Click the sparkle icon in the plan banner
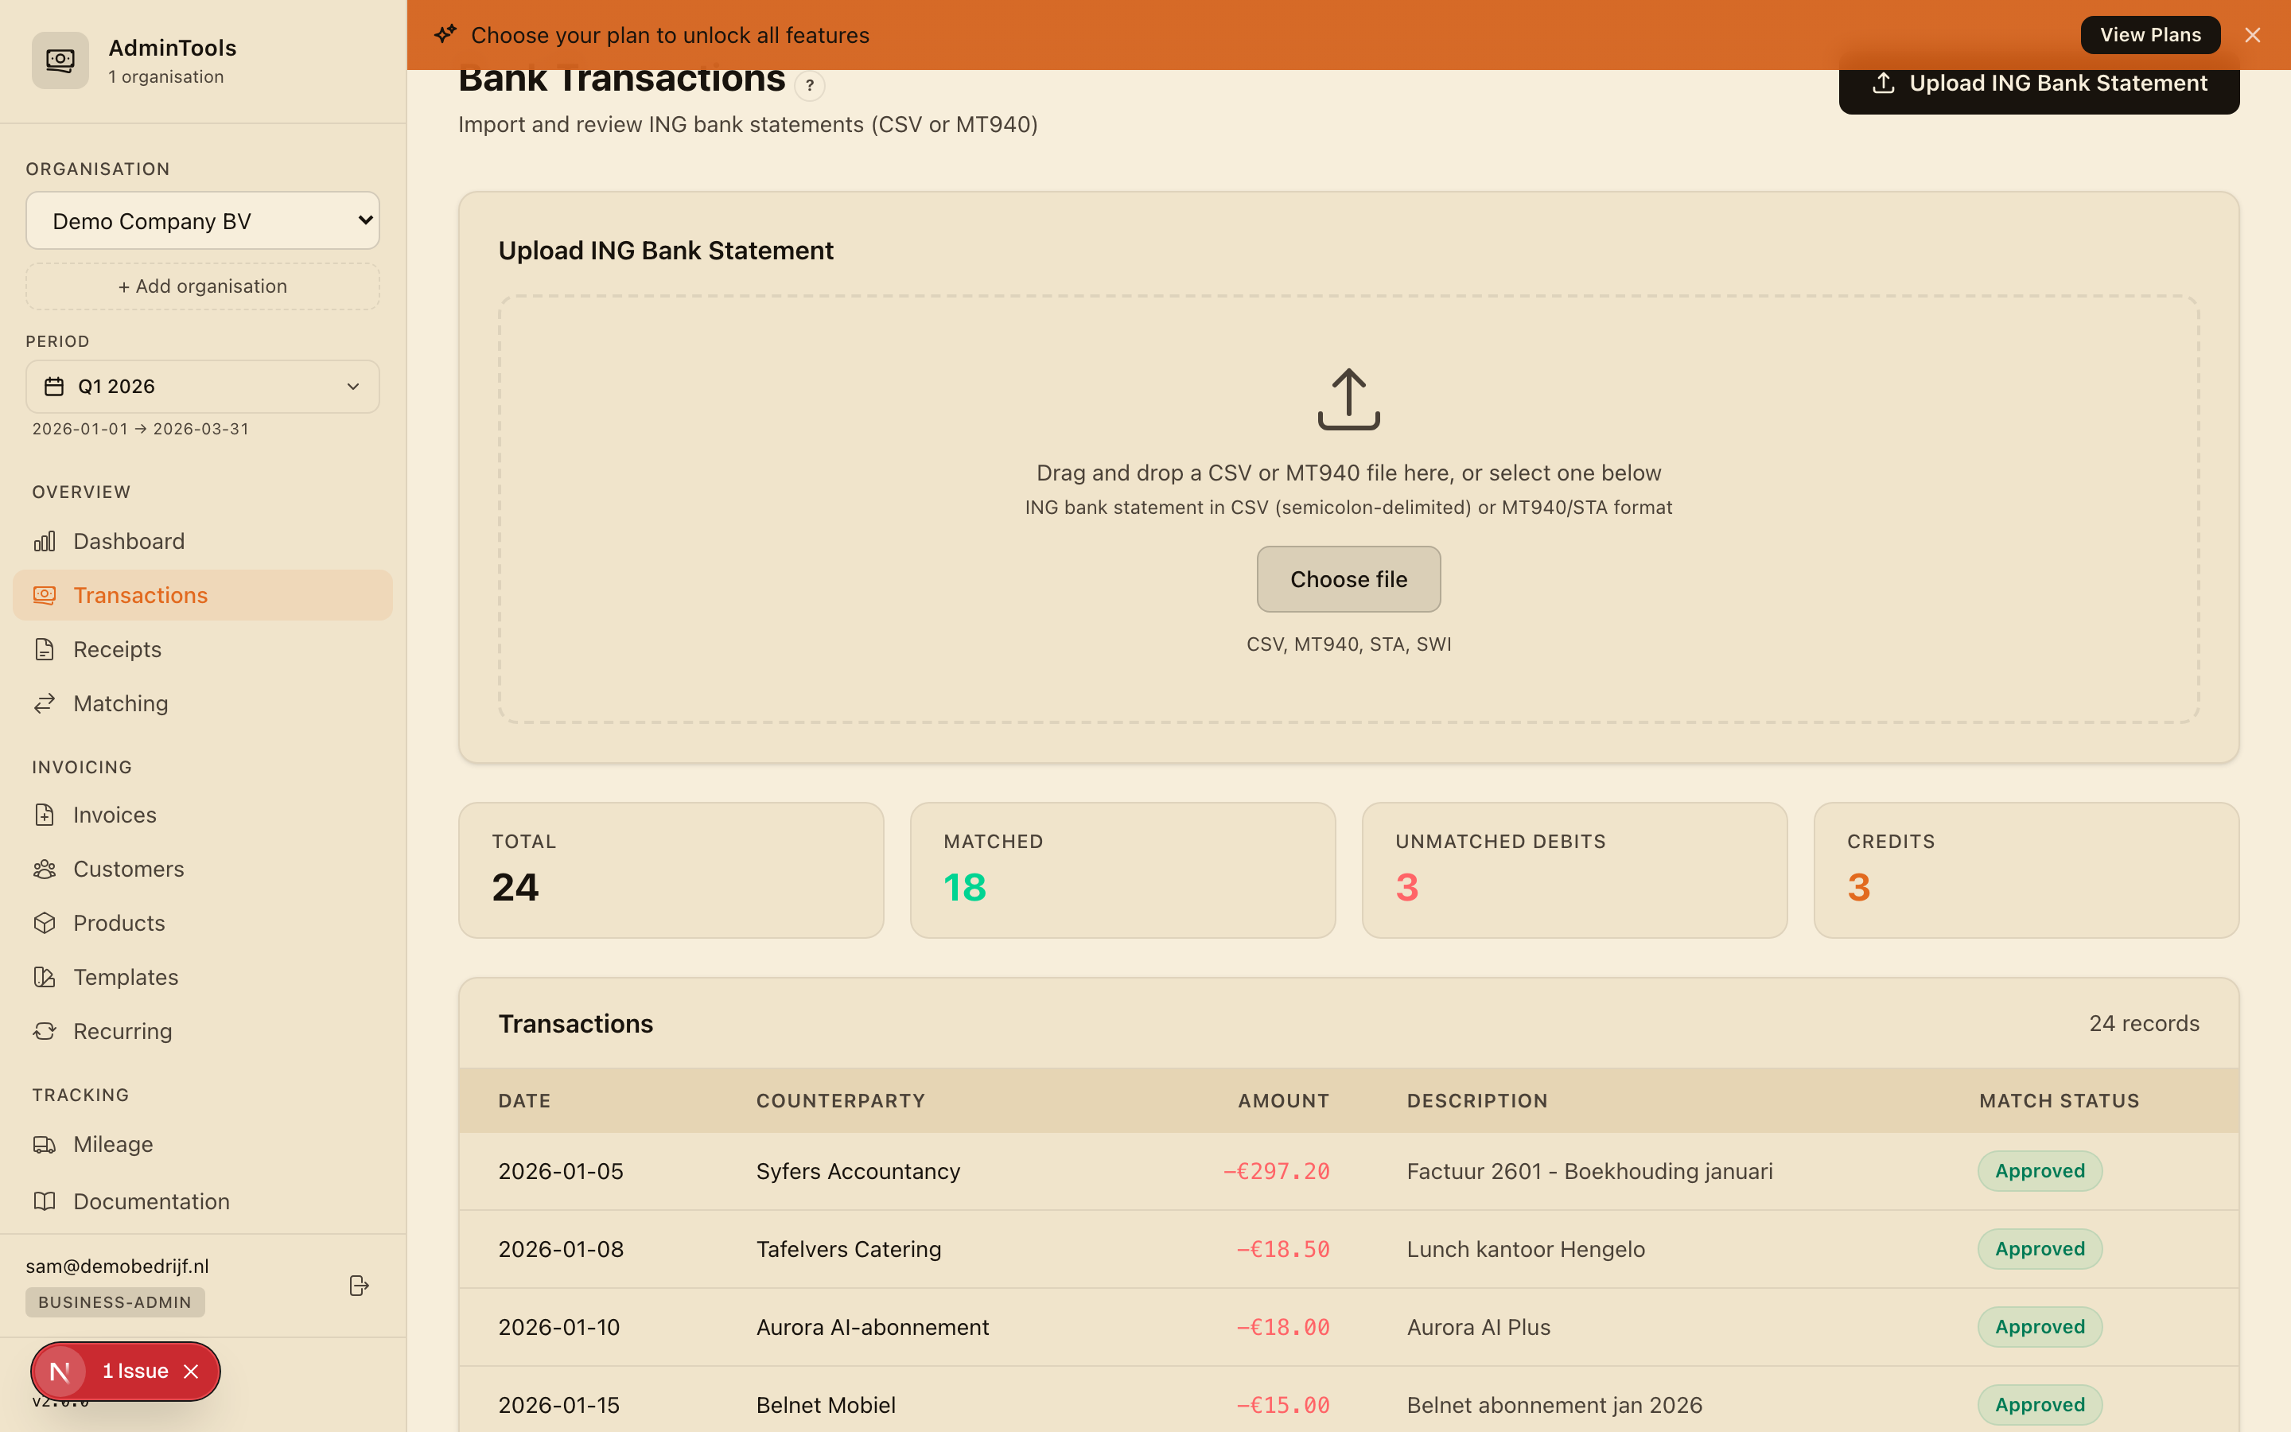This screenshot has width=2291, height=1432. pyautogui.click(x=445, y=35)
